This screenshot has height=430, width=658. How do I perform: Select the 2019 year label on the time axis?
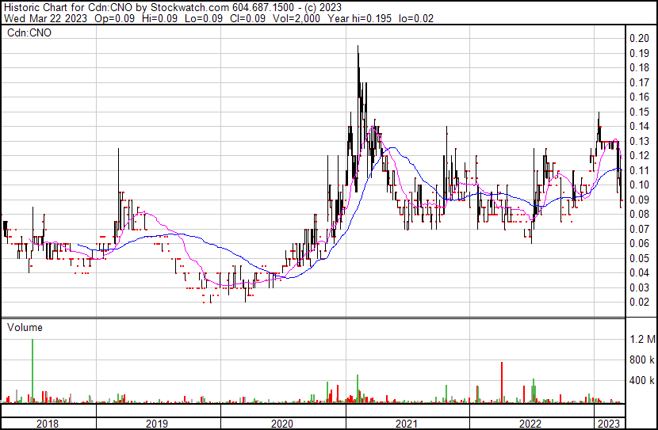pyautogui.click(x=158, y=424)
